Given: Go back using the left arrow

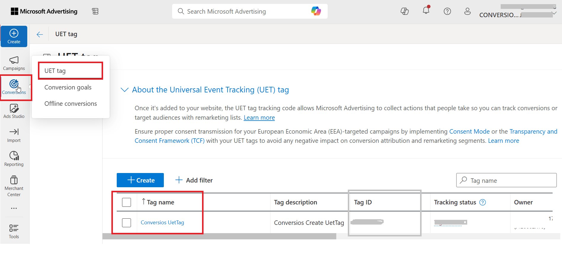Looking at the screenshot, I should pos(40,34).
